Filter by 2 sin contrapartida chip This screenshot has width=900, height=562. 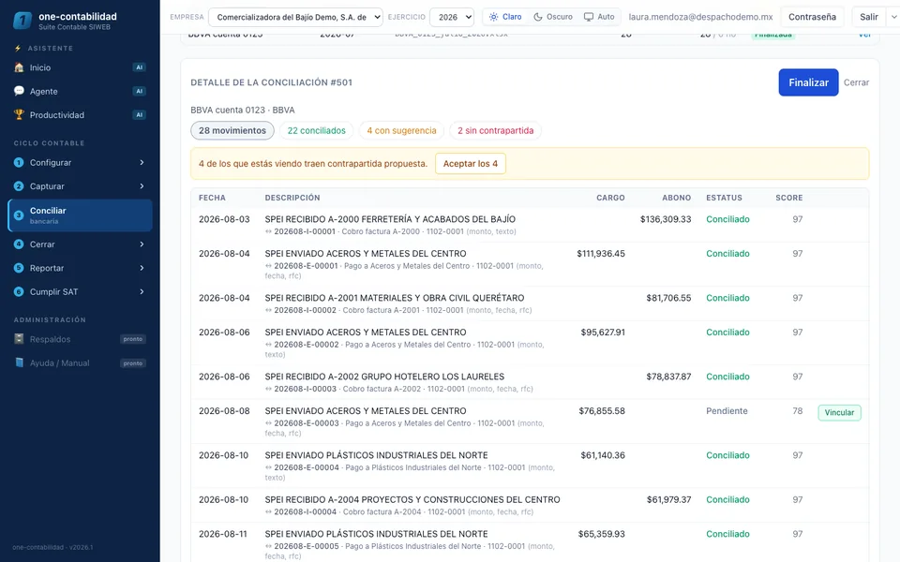point(495,130)
